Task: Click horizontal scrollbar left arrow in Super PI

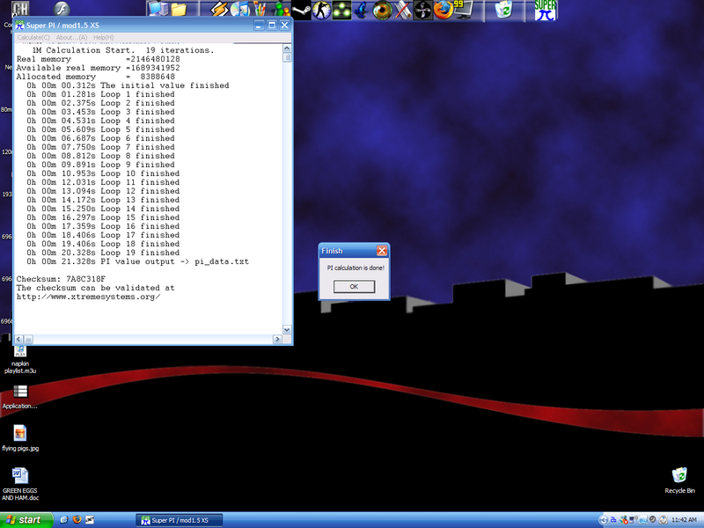Action: (18, 340)
